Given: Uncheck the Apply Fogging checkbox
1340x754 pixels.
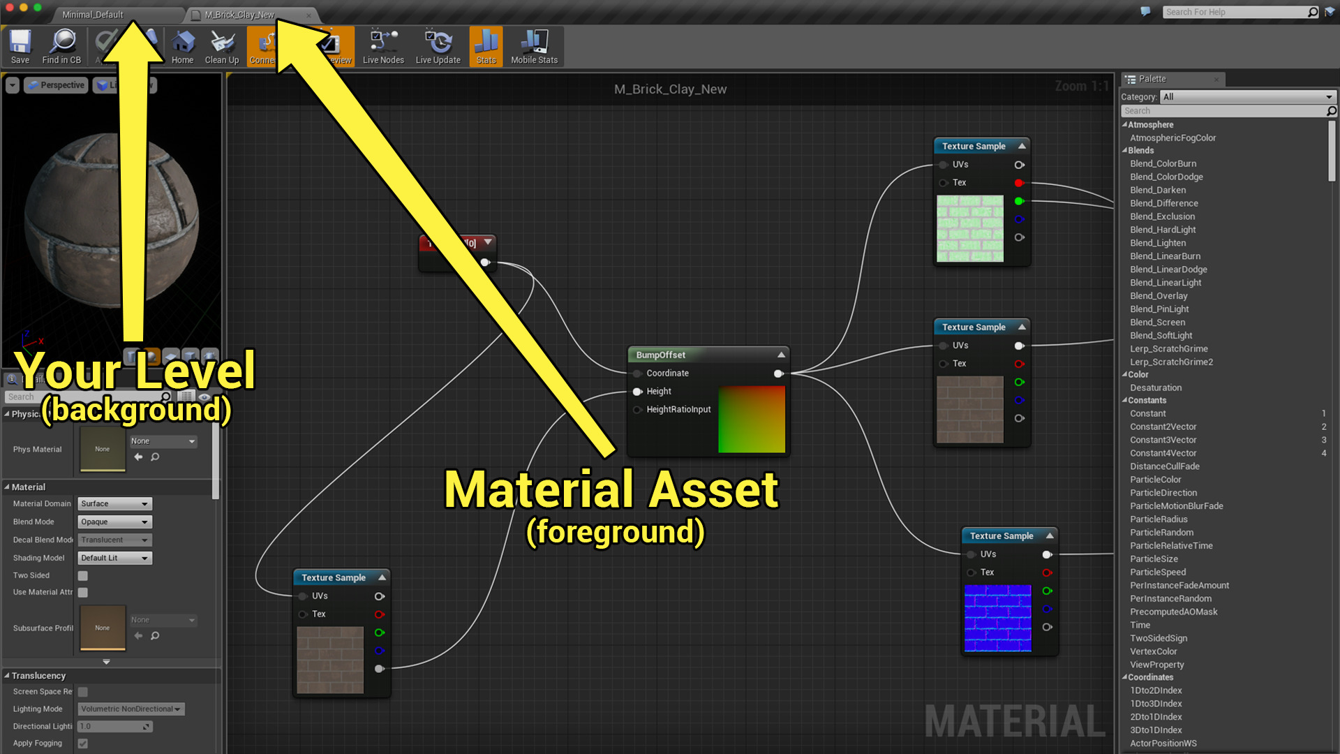Looking at the screenshot, I should (x=83, y=744).
